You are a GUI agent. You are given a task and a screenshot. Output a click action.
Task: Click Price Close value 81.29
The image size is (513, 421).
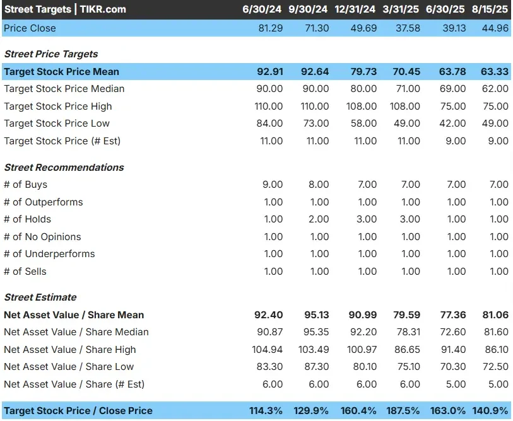pyautogui.click(x=271, y=28)
